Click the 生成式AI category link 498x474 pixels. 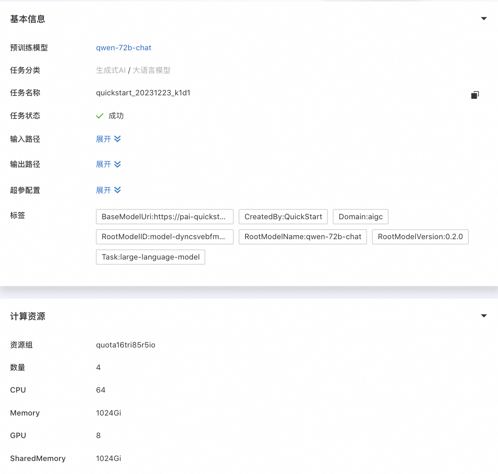click(x=111, y=70)
